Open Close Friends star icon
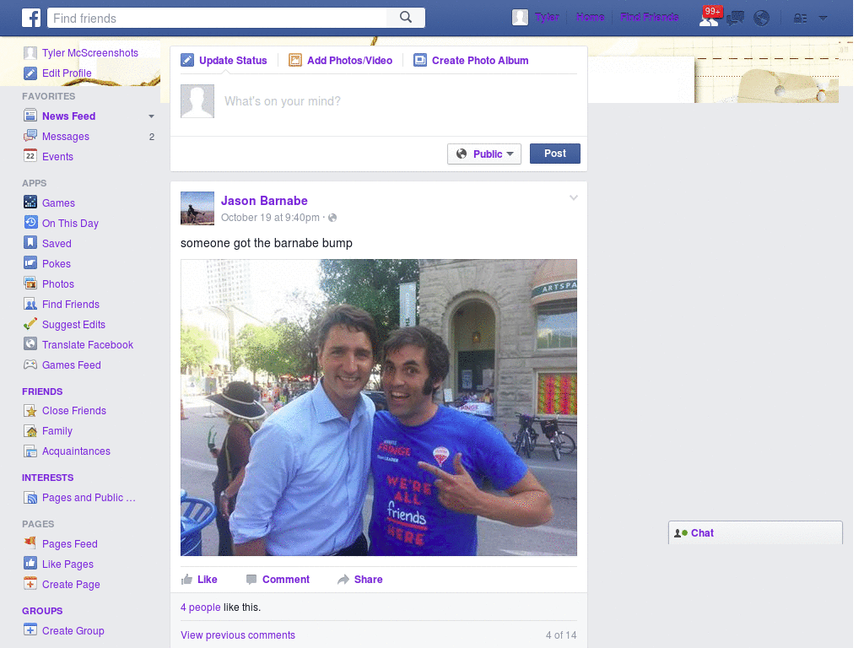The width and height of the screenshot is (864, 648). (x=30, y=411)
